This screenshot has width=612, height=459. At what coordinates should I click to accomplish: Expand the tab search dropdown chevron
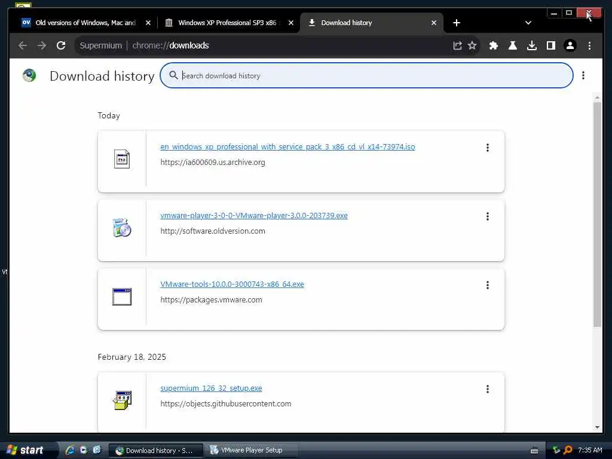pyautogui.click(x=528, y=23)
